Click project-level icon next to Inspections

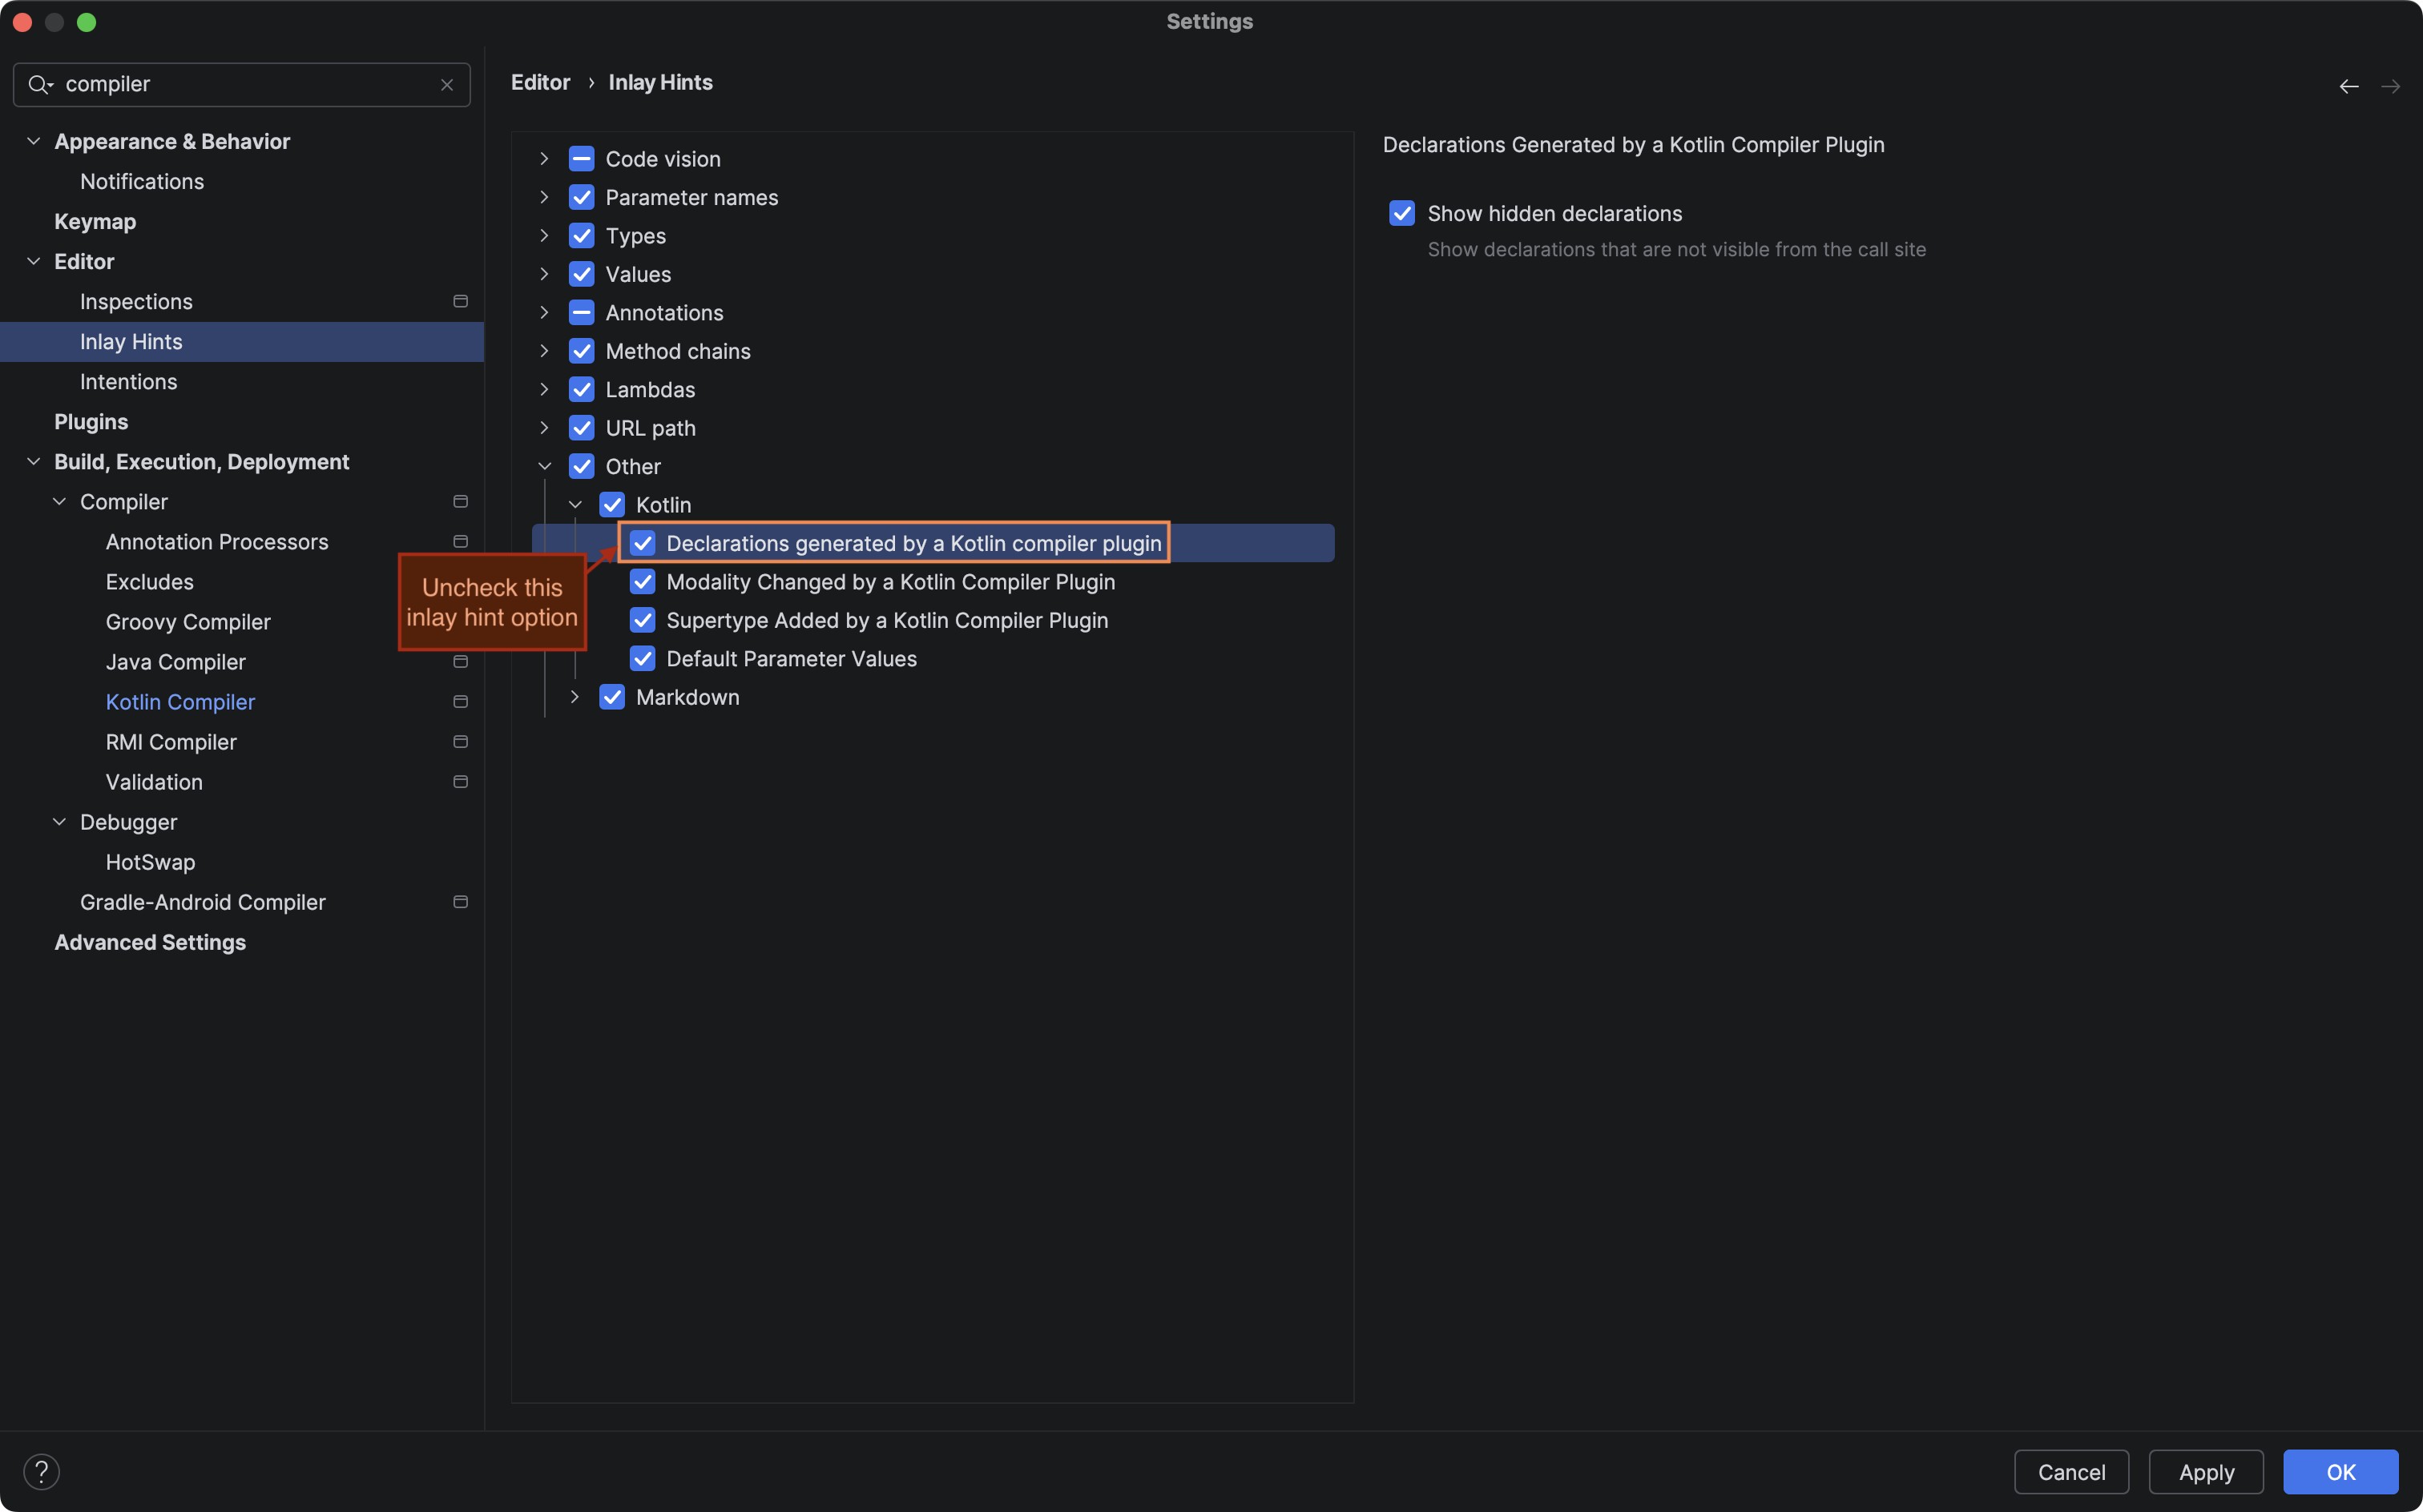tap(460, 301)
